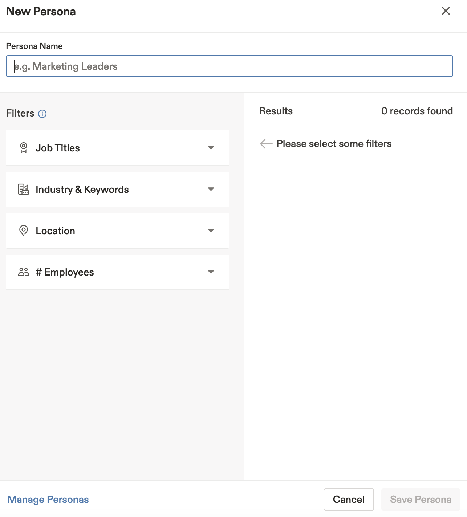Click the Job Titles badge icon
This screenshot has height=517, width=467.
tap(24, 148)
